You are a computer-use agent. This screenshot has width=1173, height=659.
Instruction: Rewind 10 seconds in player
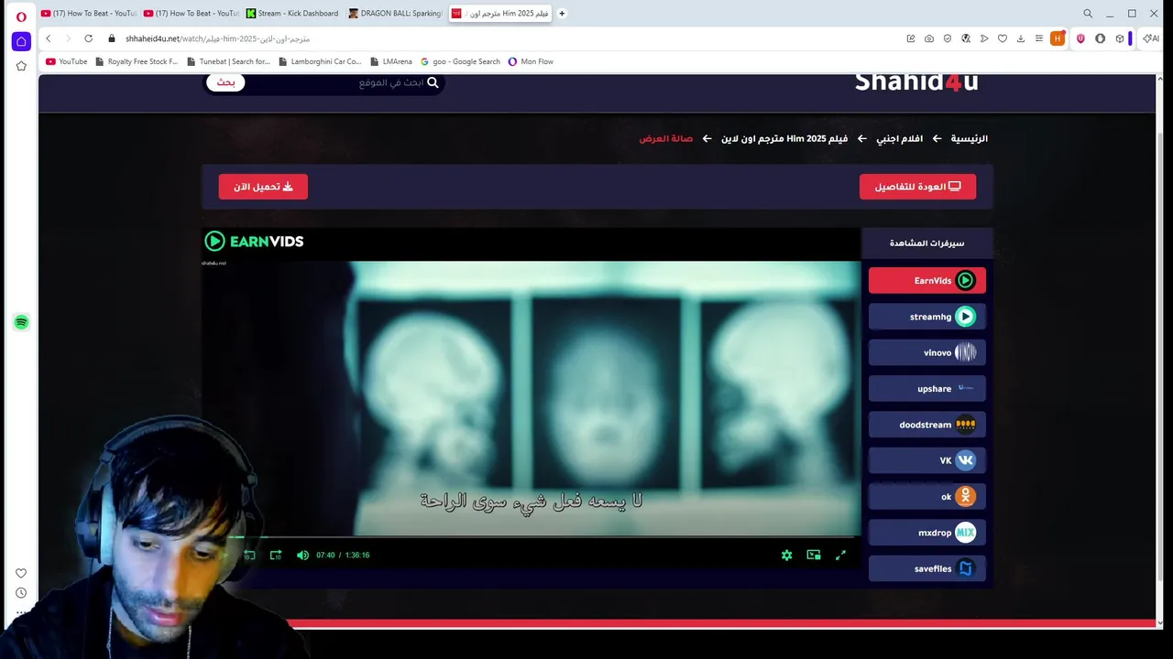(x=249, y=555)
